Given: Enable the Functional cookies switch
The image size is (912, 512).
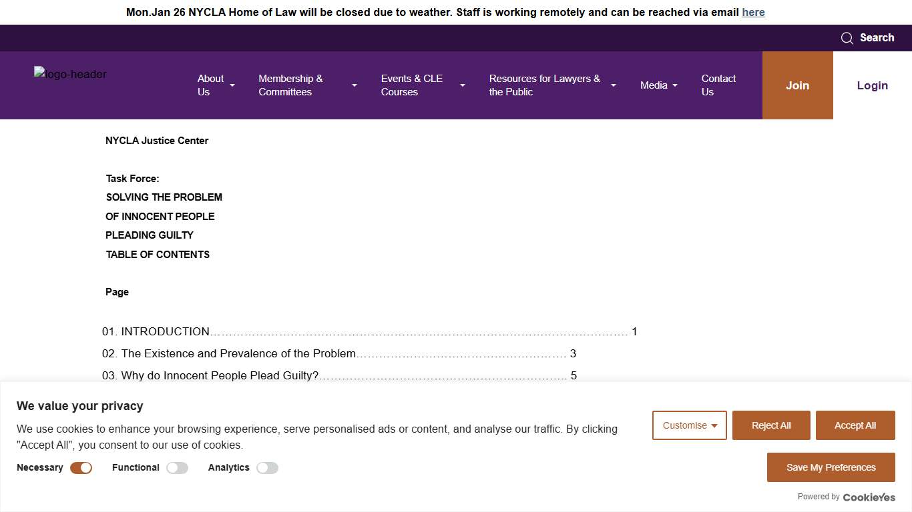Looking at the screenshot, I should coord(177,468).
